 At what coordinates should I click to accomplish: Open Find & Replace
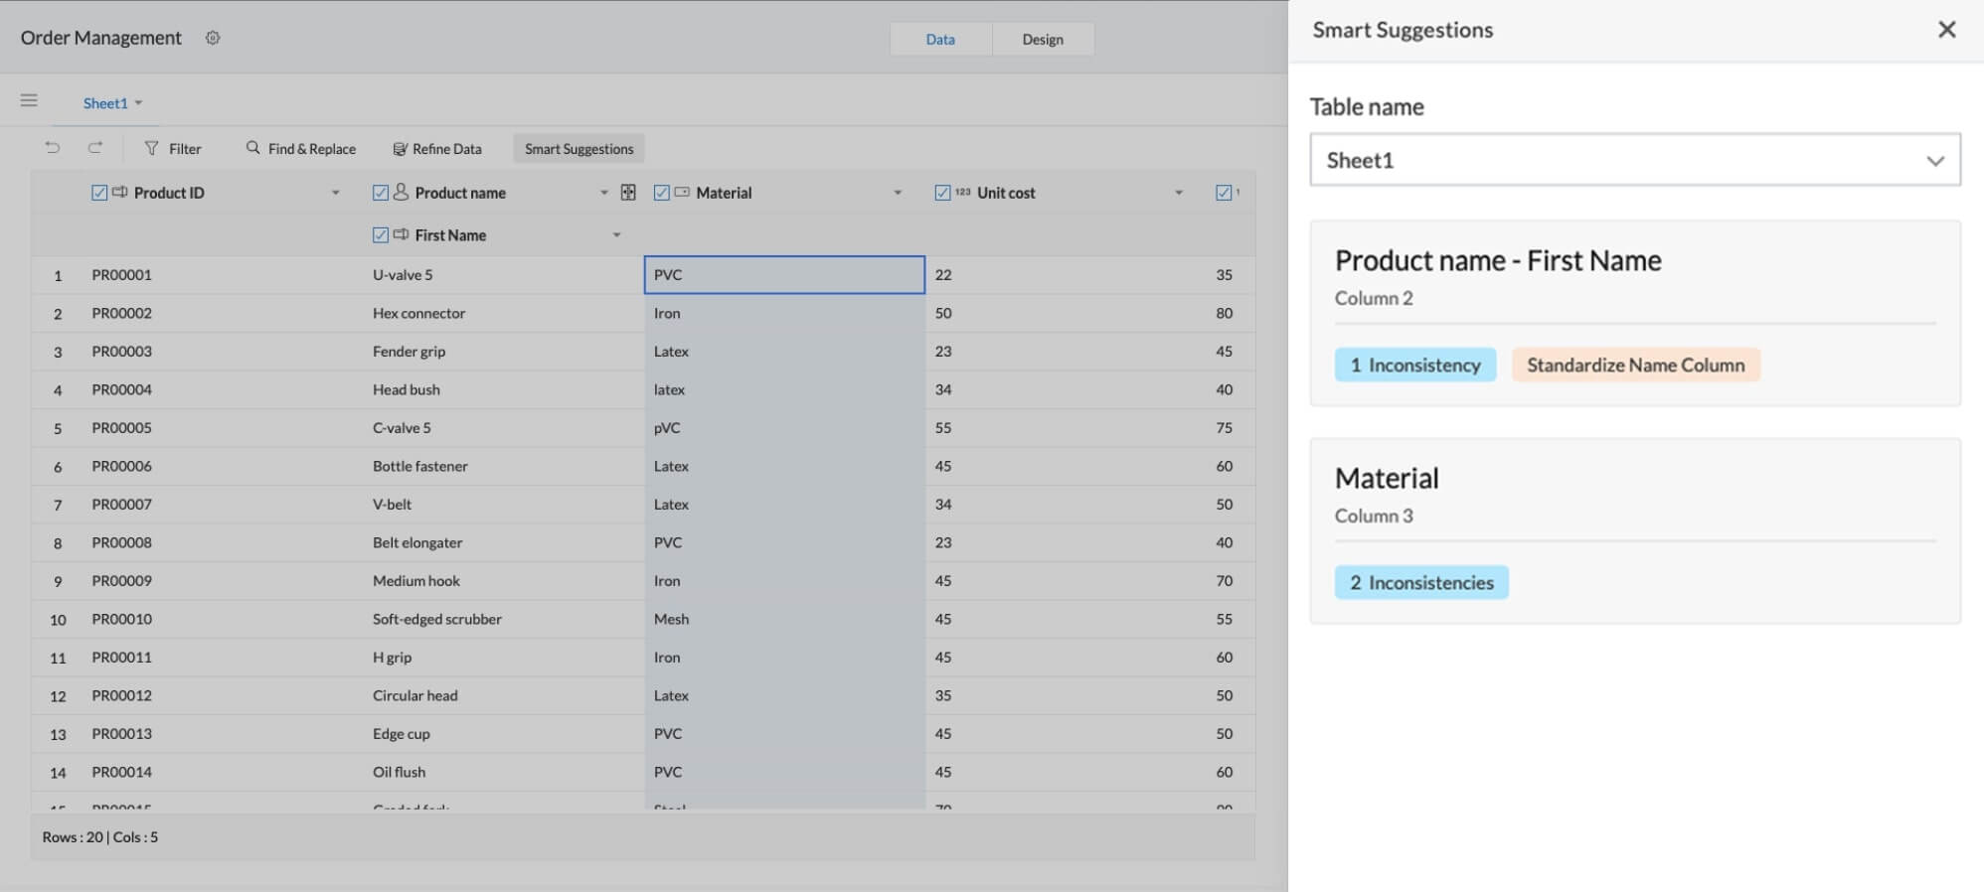tap(300, 149)
